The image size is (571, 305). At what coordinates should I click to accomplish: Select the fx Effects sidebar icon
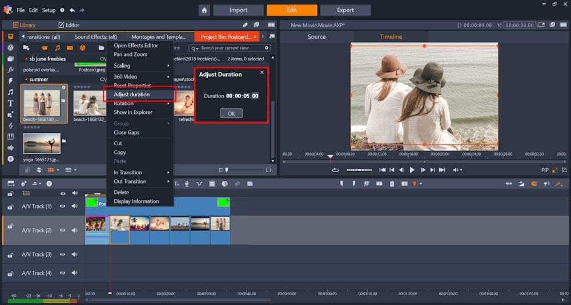[10, 70]
